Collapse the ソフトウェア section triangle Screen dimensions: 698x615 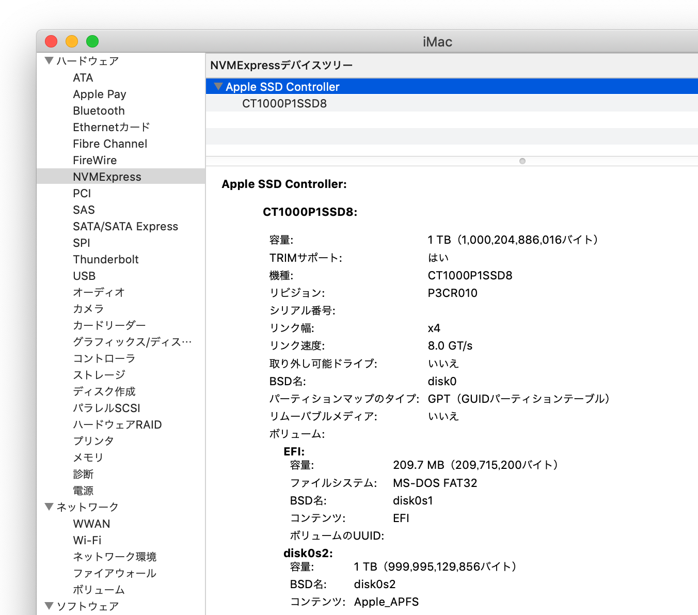(50, 606)
